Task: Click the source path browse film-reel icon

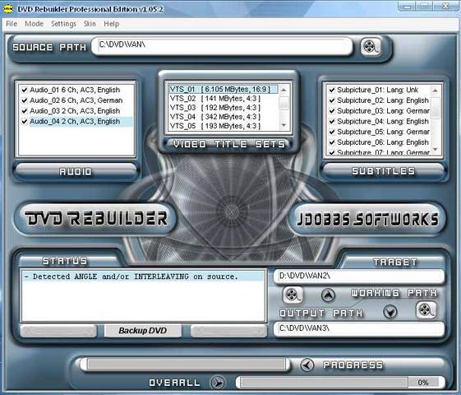Action: pos(371,47)
